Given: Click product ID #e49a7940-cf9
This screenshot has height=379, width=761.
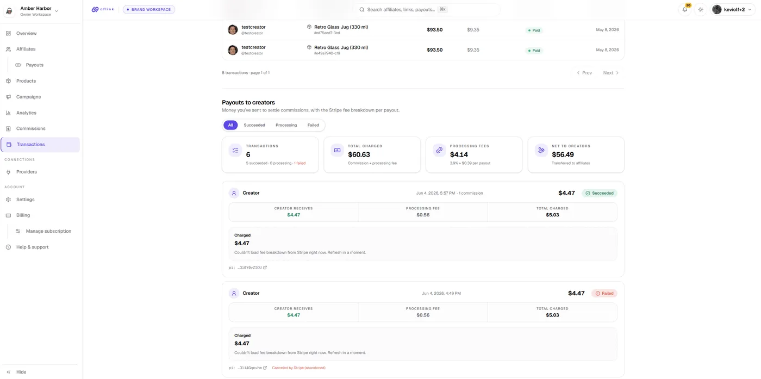Looking at the screenshot, I should tap(327, 53).
